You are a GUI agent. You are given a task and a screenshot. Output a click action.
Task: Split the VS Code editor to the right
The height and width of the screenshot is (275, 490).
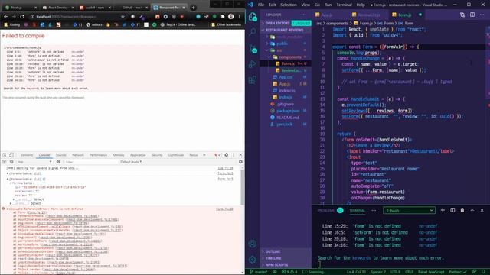(x=472, y=15)
